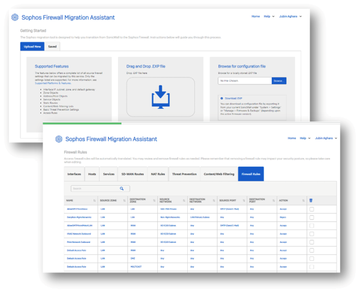Click the No File Chosen field
The image size is (360, 291).
[x=245, y=81]
